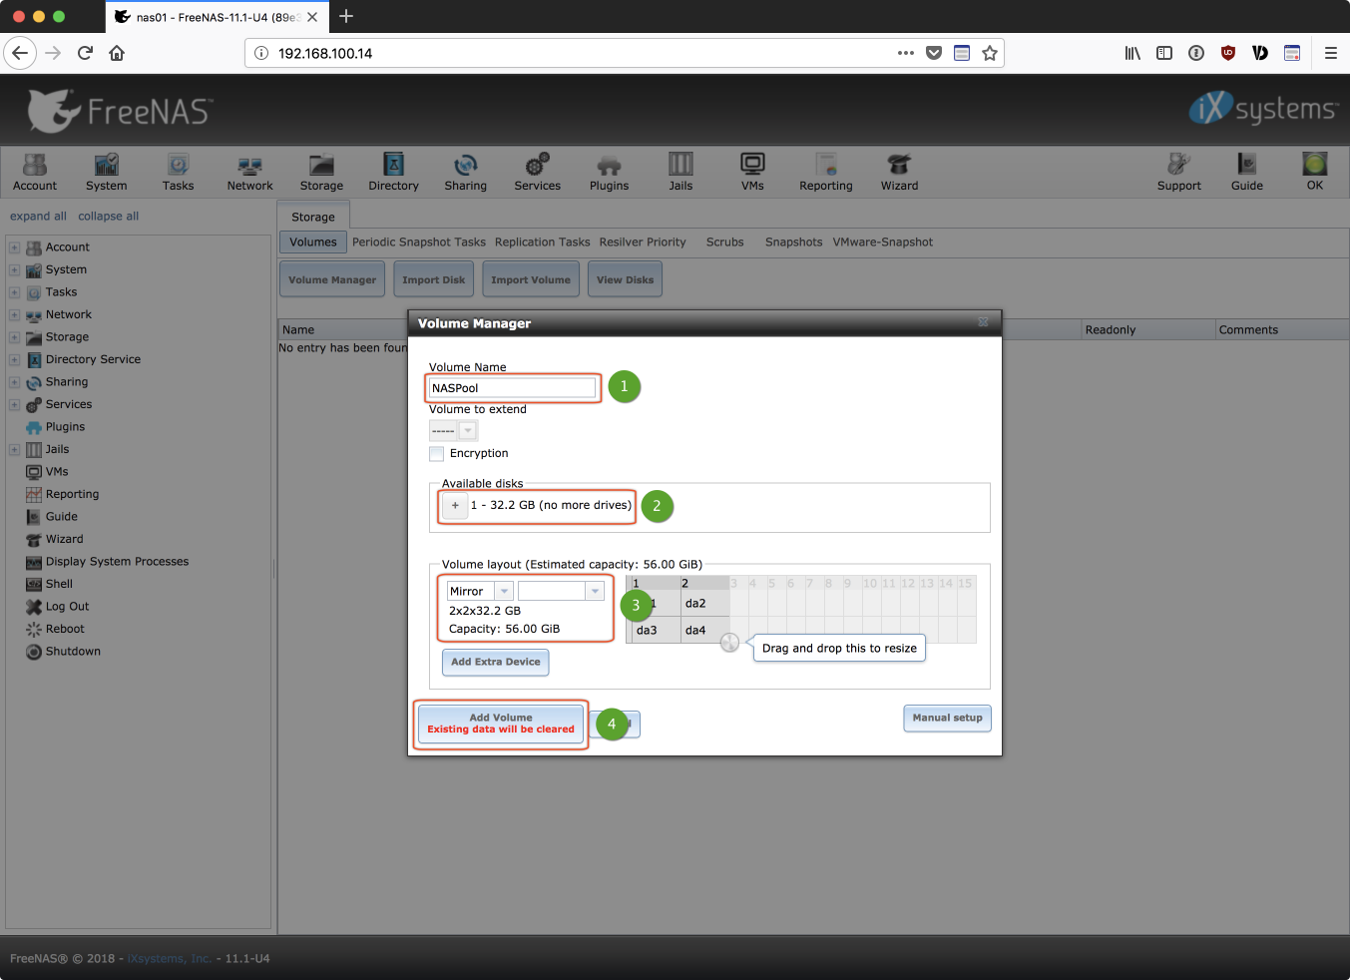The image size is (1350, 980).
Task: Click the Network toolbar icon
Action: (249, 171)
